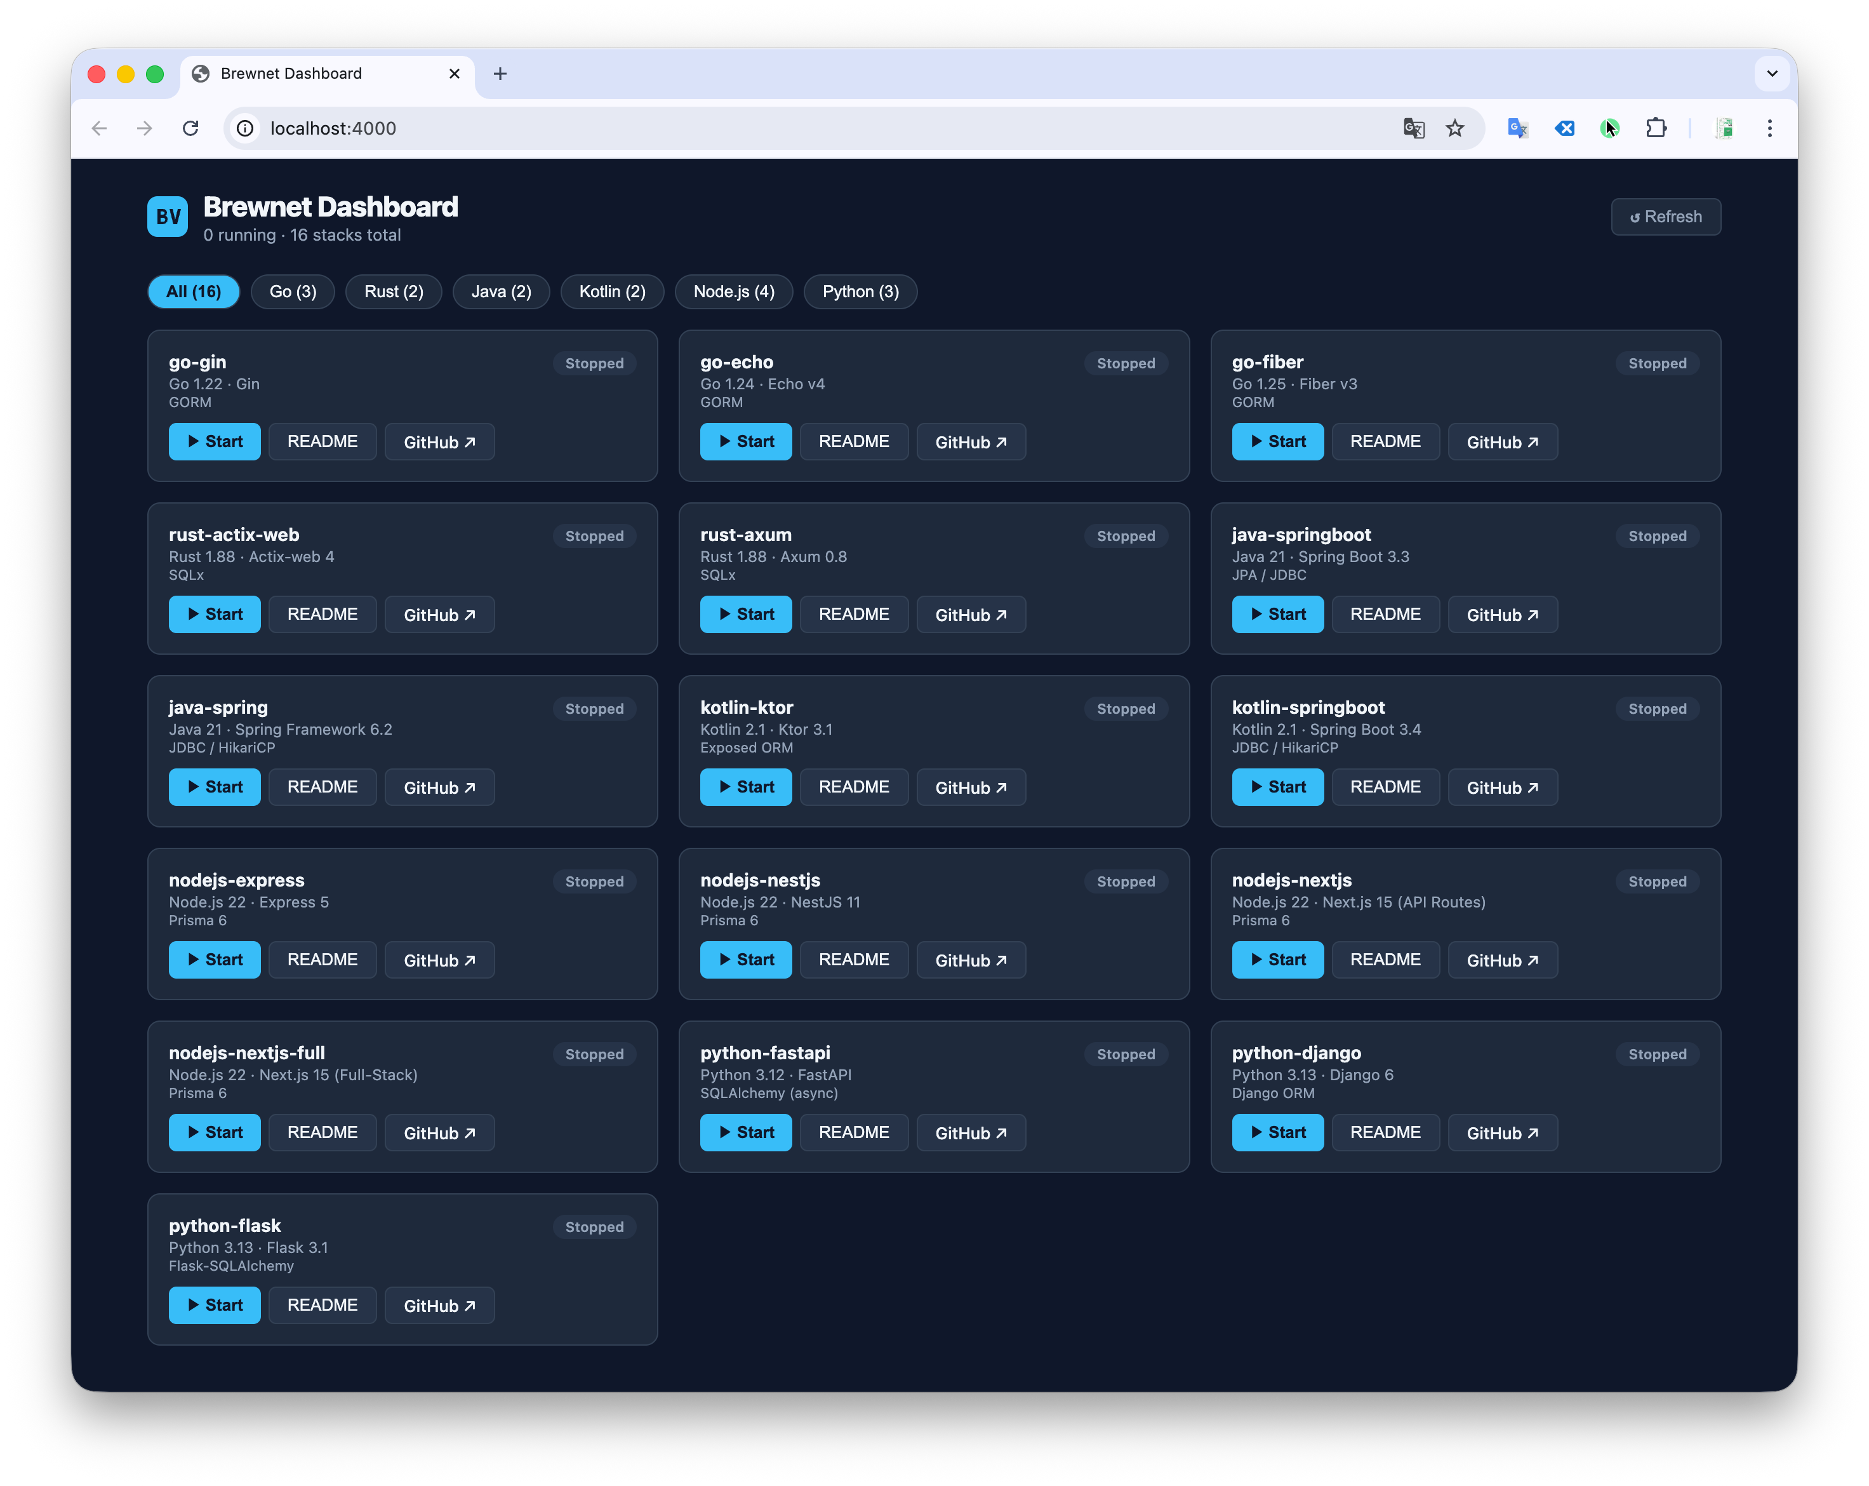Viewport: 1869px width, 1486px height.
Task: Bookmark this page with star icon
Action: (1454, 128)
